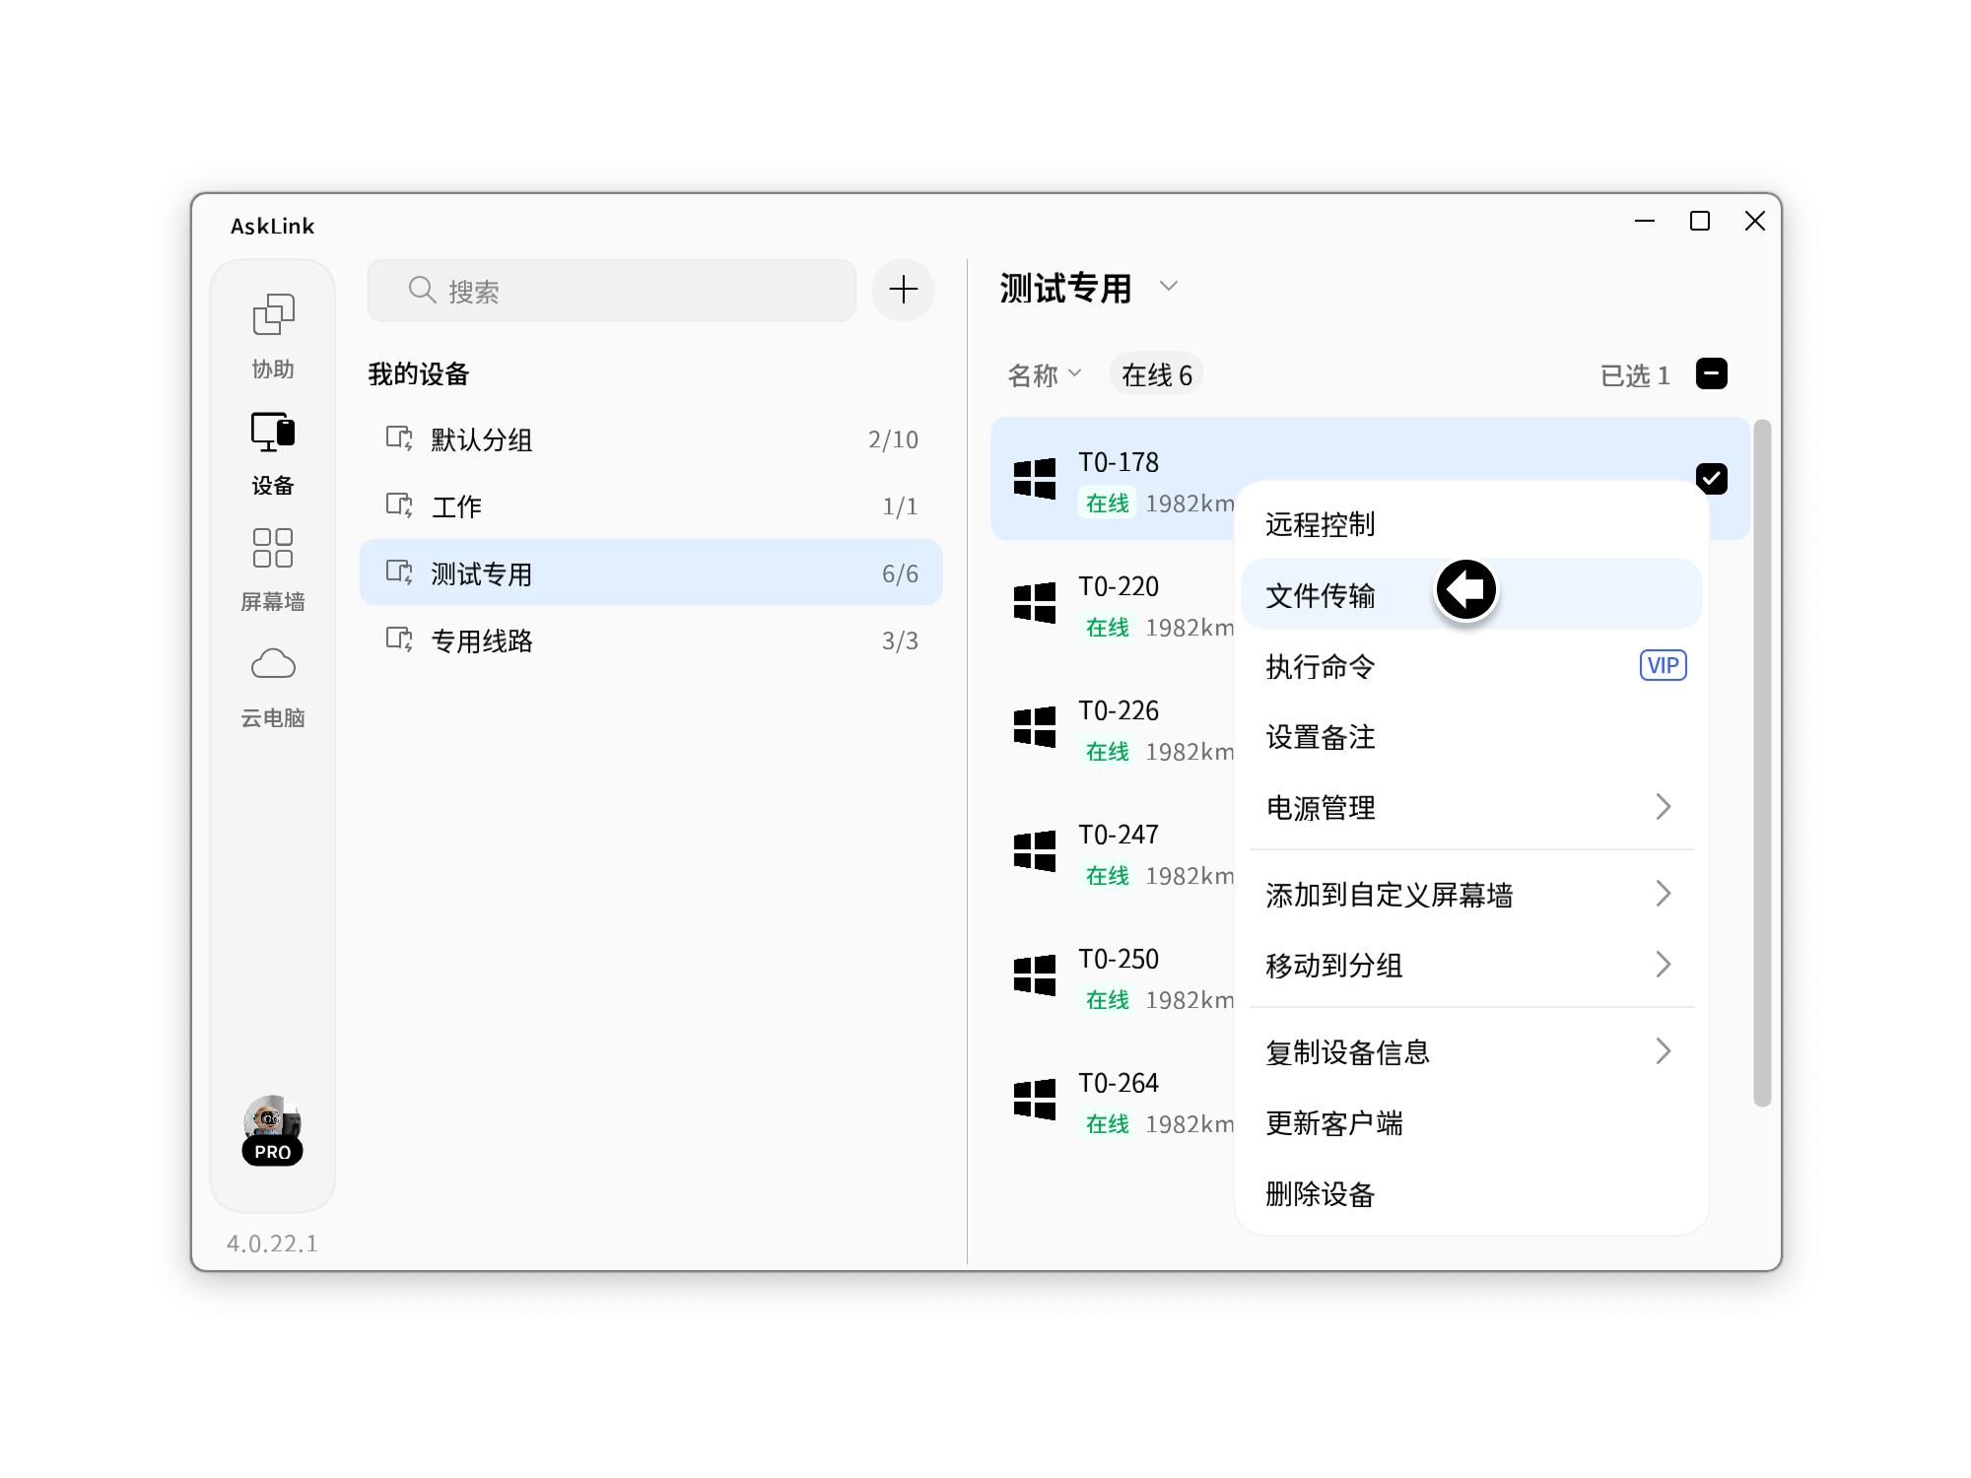This screenshot has height=1478, width=1971.
Task: Click the deselect-all minus toggle
Action: click(x=1713, y=373)
